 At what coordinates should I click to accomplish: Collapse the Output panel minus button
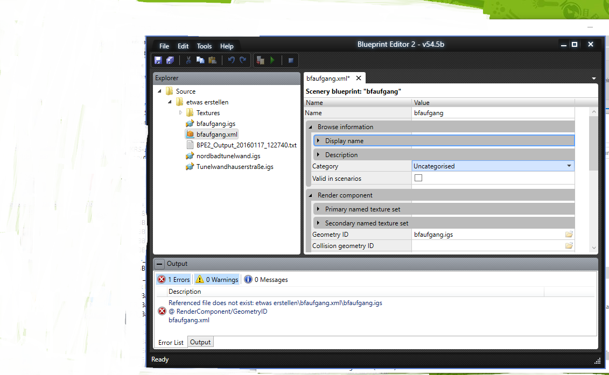click(x=160, y=264)
